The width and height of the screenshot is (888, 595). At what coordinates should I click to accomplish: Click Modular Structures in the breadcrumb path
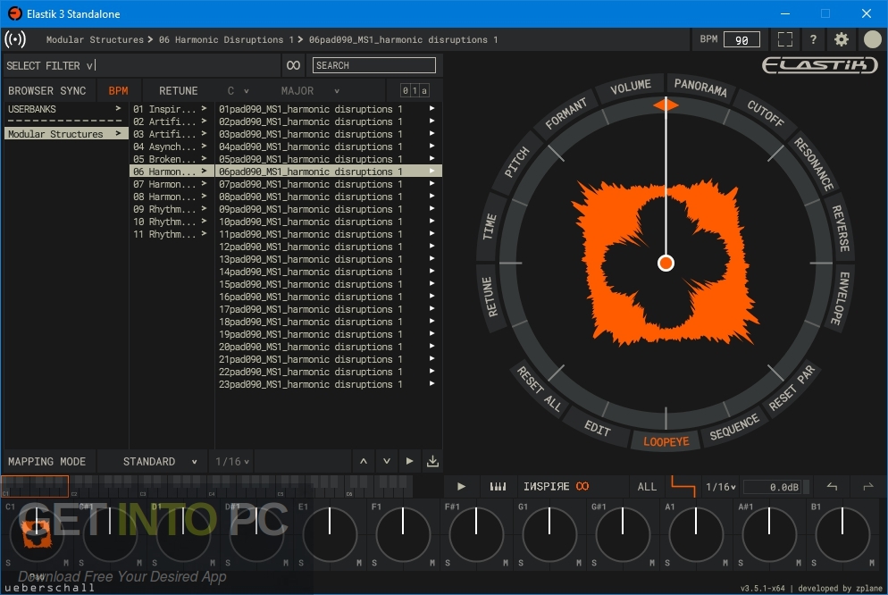click(95, 39)
